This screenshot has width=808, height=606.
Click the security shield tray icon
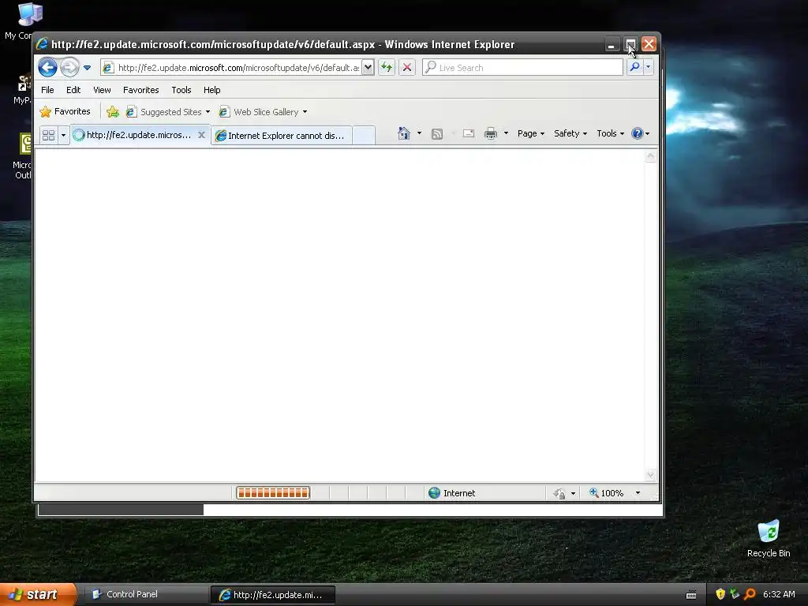click(720, 594)
